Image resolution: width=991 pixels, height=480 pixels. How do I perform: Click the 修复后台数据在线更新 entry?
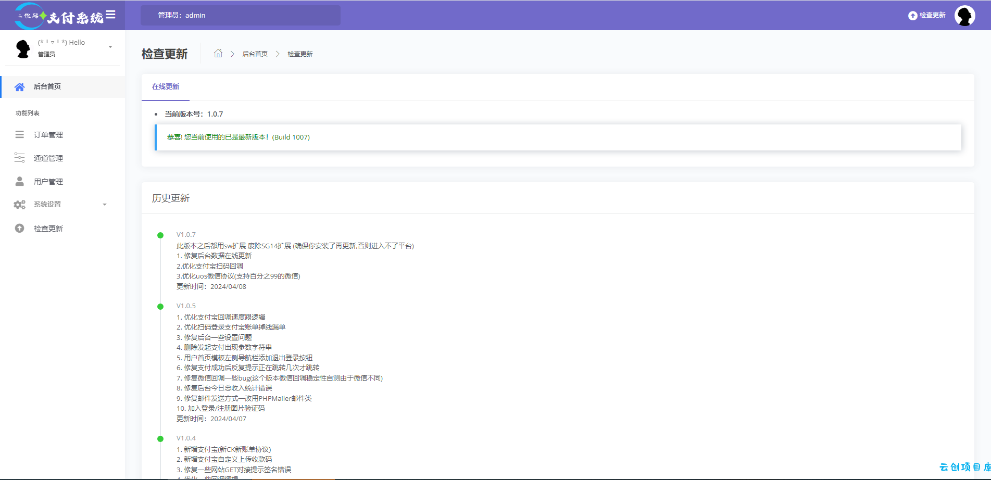214,256
